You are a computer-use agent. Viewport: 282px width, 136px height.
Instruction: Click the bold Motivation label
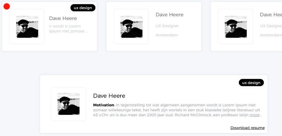click(x=103, y=105)
